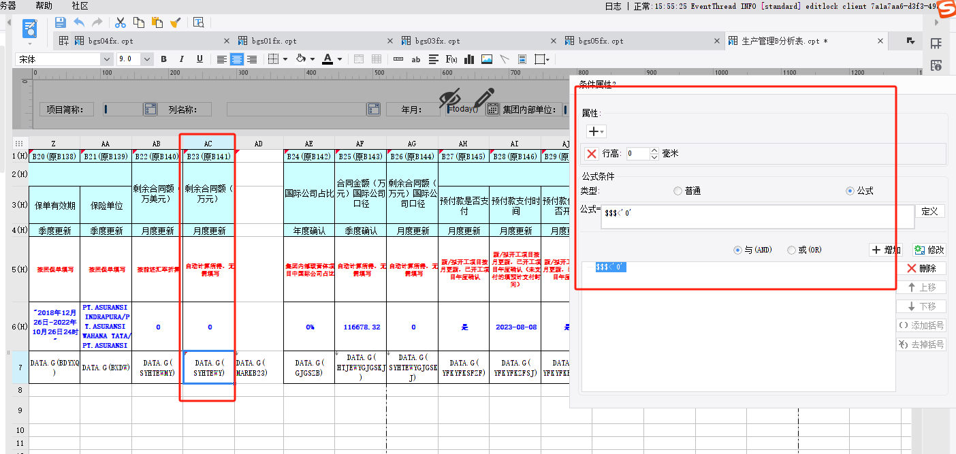Open the 社区 menu
The image size is (956, 454).
click(x=80, y=5)
